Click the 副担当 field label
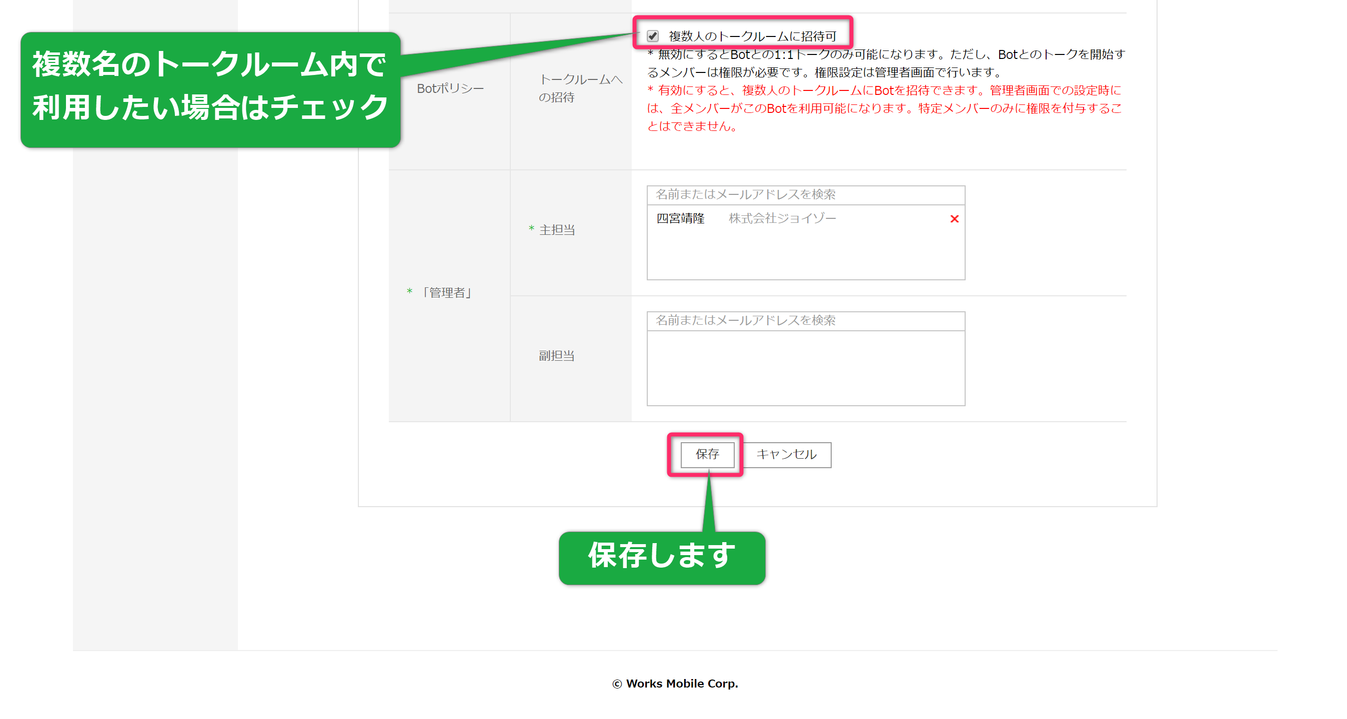This screenshot has height=719, width=1347. coord(556,356)
